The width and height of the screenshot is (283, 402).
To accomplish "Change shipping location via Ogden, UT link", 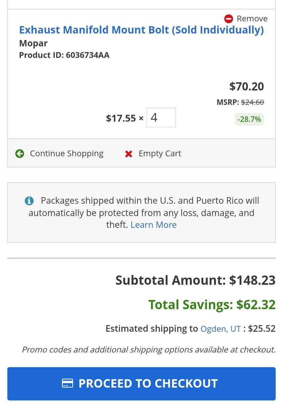I will [220, 329].
